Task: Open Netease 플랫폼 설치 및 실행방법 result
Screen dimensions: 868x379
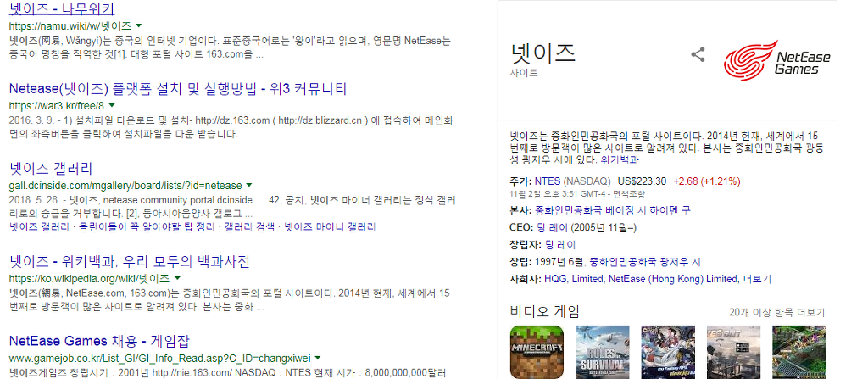Action: coord(178,89)
